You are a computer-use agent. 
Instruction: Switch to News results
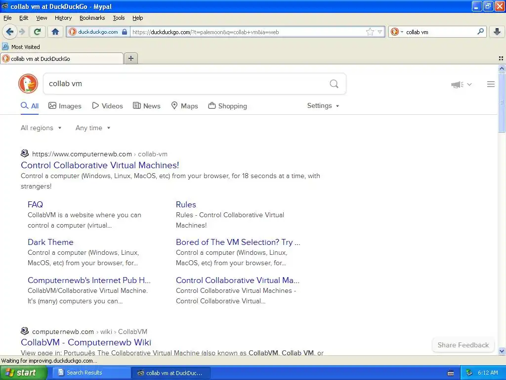click(x=146, y=106)
